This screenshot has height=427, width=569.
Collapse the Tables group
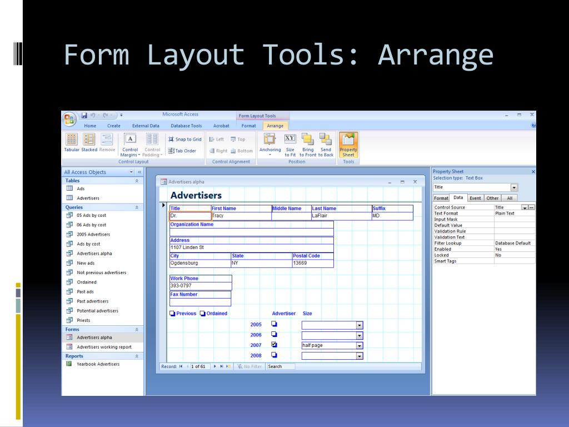point(137,181)
